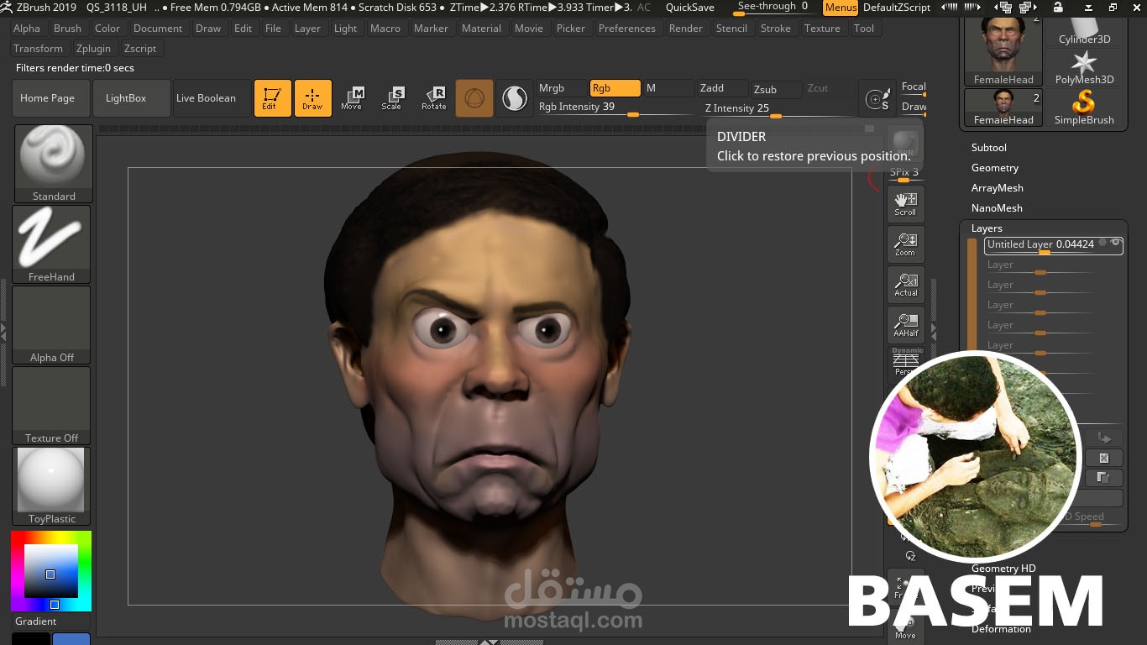Pick a shade in the color picker square
This screenshot has width=1147, height=645.
pyautogui.click(x=50, y=570)
